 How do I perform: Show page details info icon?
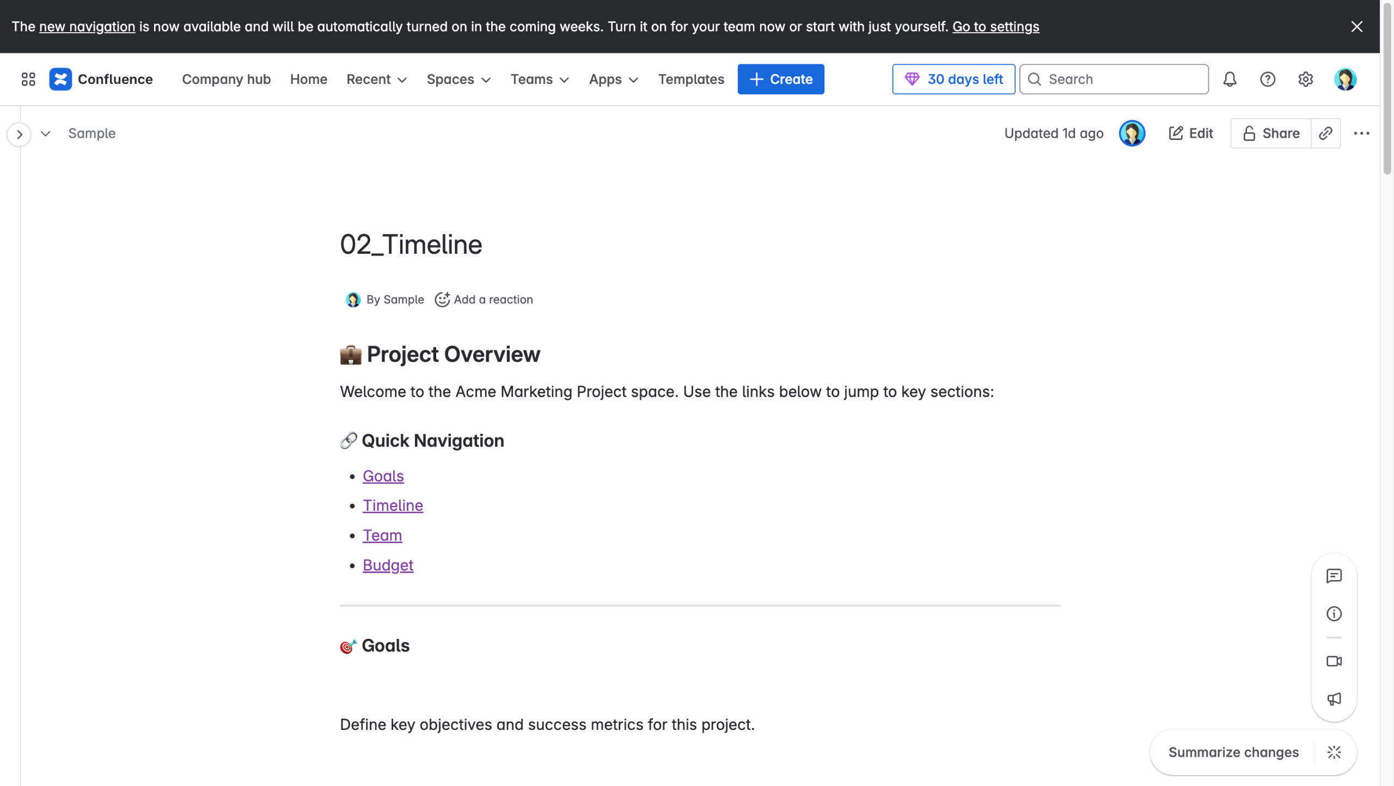[x=1334, y=614]
